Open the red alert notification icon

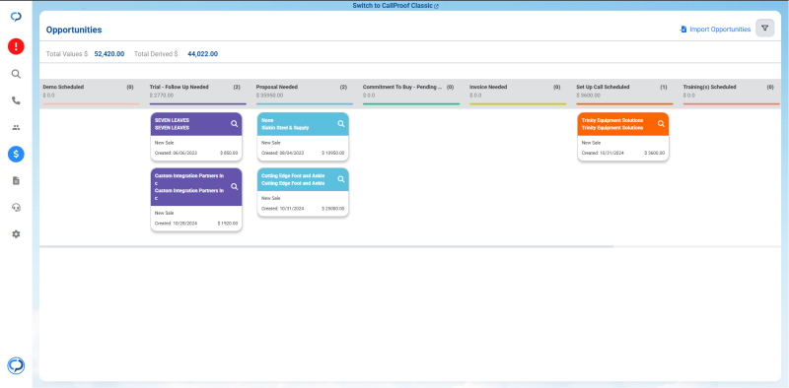[x=16, y=46]
